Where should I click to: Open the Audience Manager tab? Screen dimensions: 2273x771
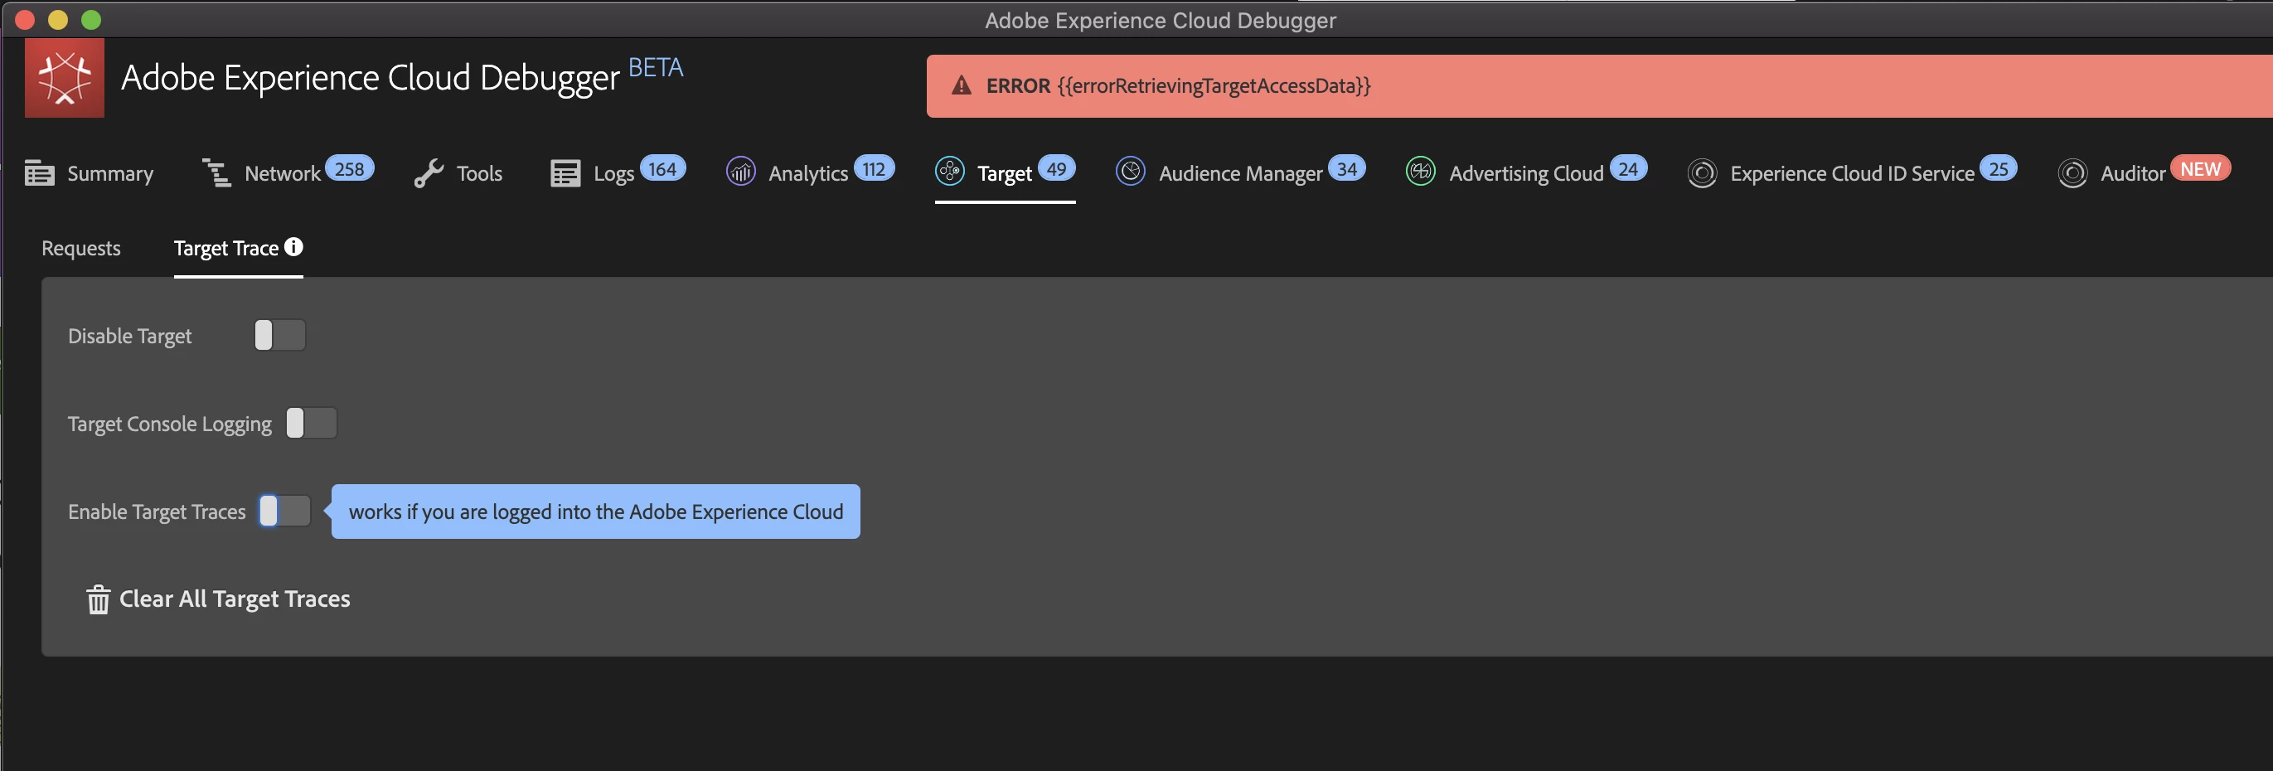(x=1241, y=172)
